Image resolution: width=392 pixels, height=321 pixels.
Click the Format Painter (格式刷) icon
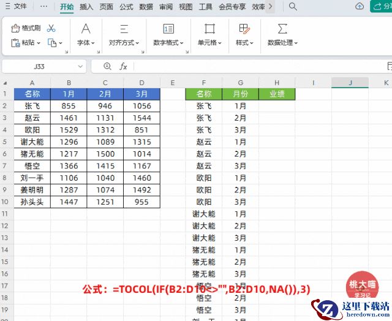click(16, 28)
